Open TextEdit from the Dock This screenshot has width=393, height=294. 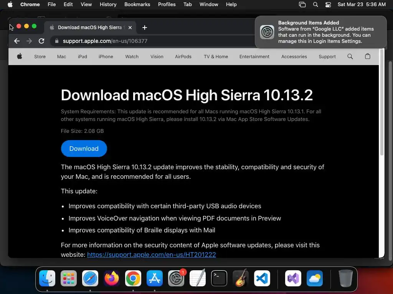(x=198, y=278)
